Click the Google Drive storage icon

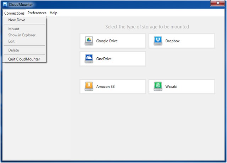89,41
